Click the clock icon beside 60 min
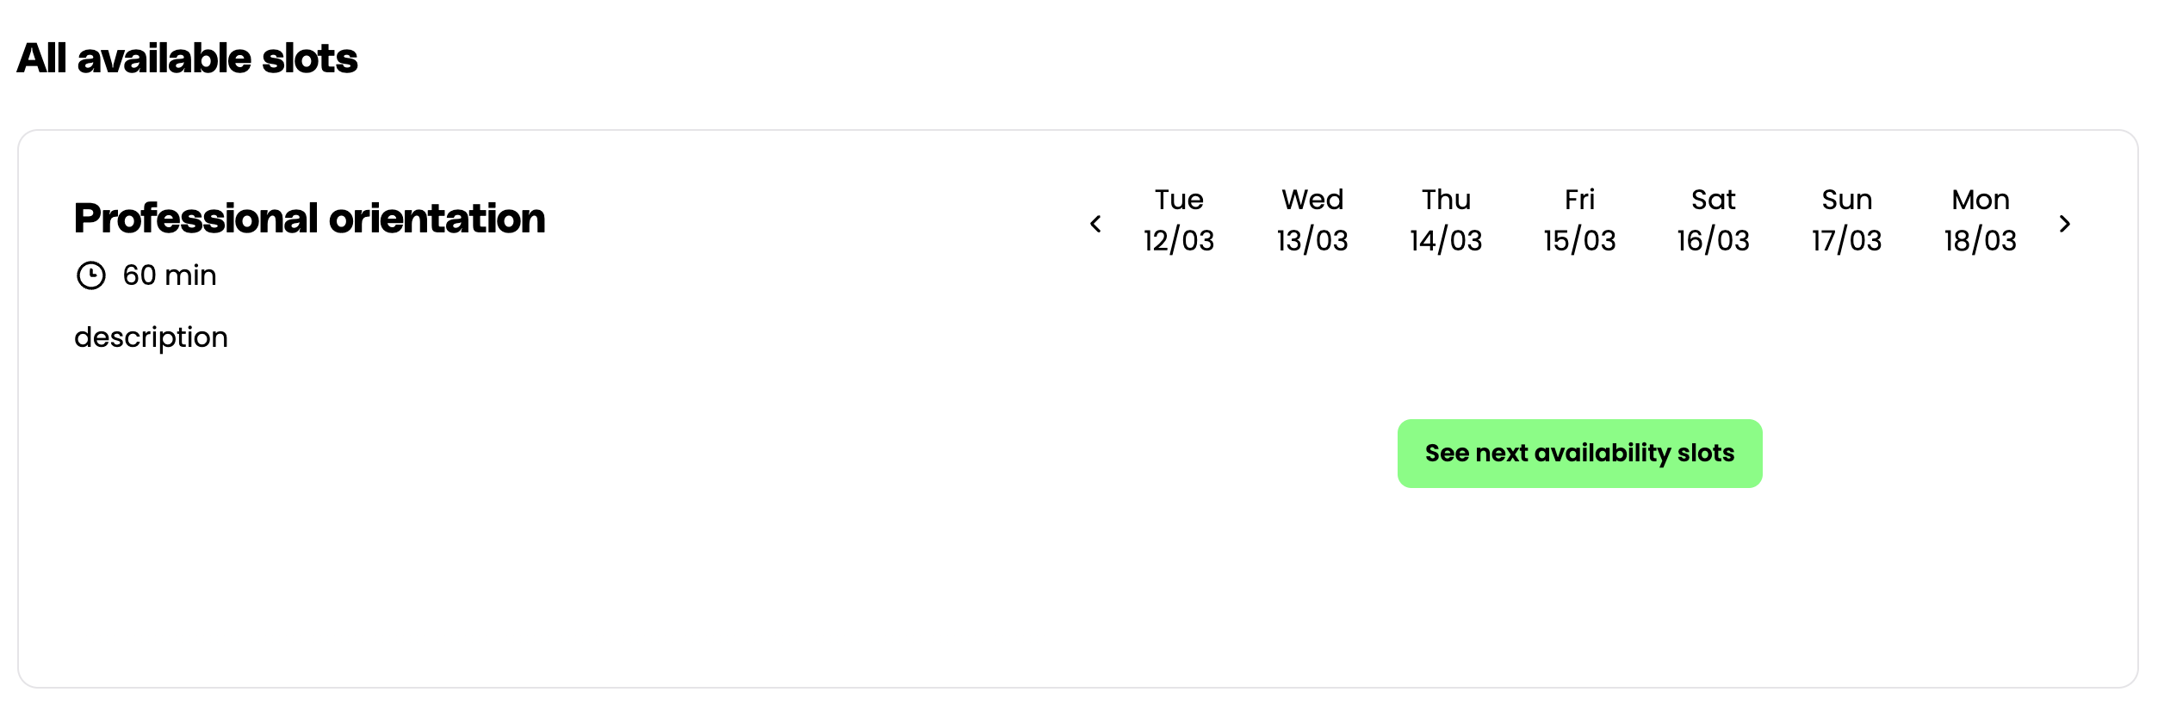This screenshot has width=2158, height=723. coord(91,275)
